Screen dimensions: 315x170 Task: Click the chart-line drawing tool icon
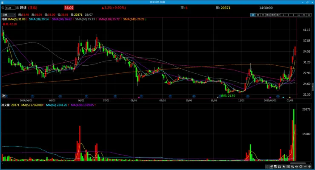pyautogui.click(x=271, y=167)
